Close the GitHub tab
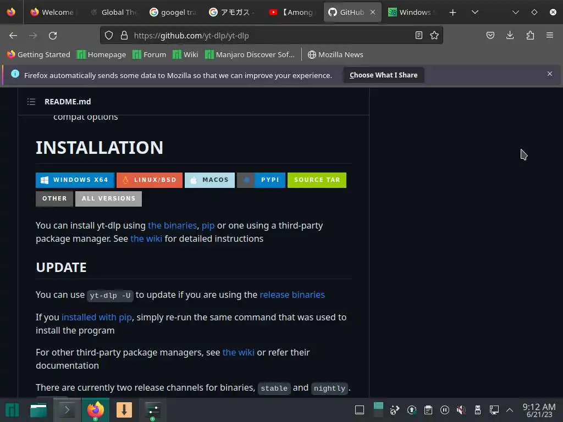The image size is (563, 422). pyautogui.click(x=373, y=12)
